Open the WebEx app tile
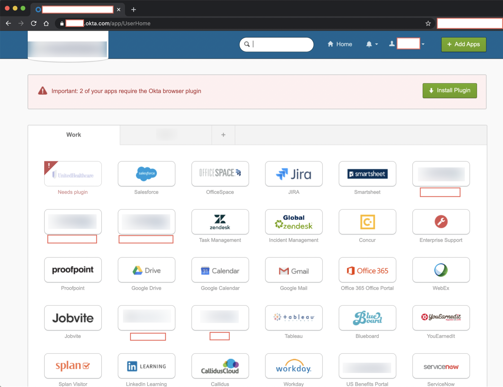Screen dimensions: 503x387 441,270
